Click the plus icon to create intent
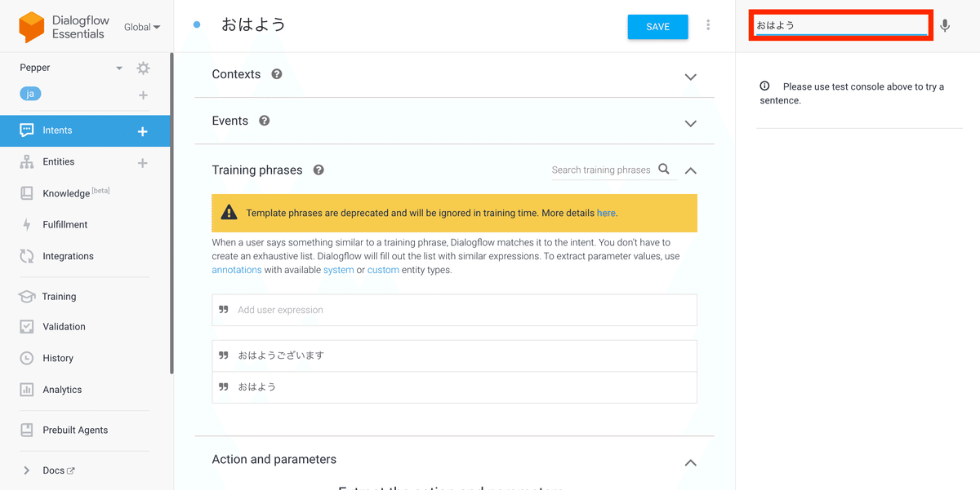 click(142, 131)
